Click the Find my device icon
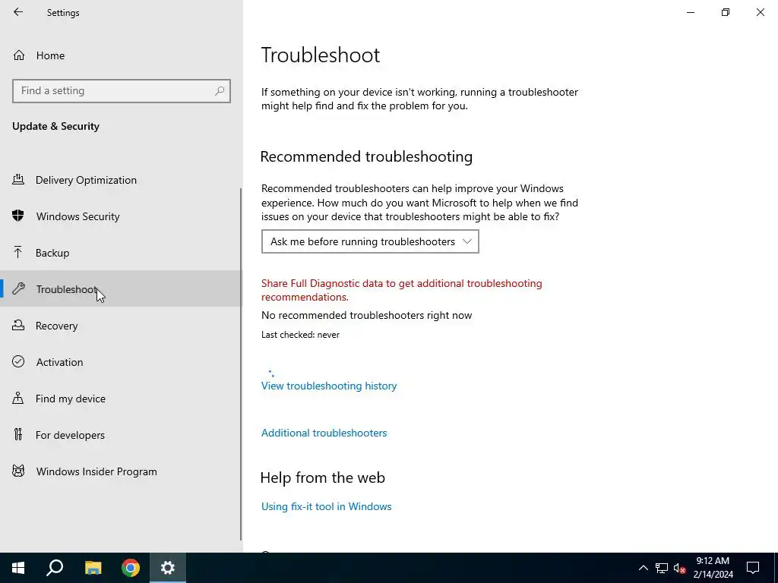 click(x=18, y=398)
